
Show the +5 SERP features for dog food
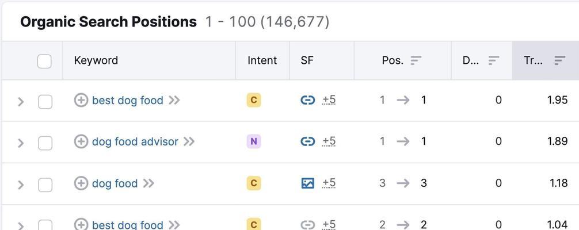point(329,183)
